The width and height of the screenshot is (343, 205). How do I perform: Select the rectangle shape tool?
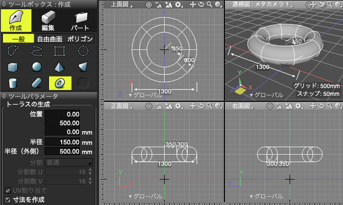tap(60, 51)
